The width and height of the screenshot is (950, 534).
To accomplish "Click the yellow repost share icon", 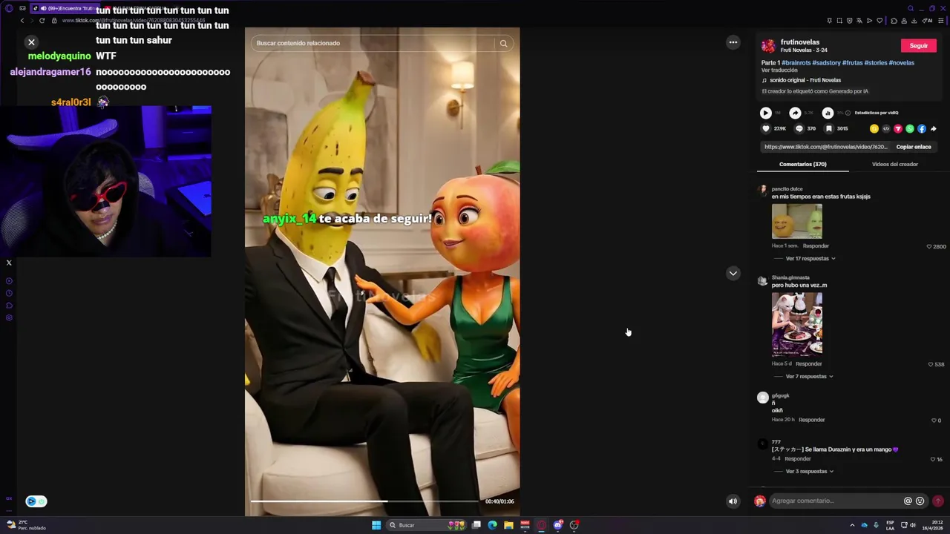I will (x=874, y=129).
